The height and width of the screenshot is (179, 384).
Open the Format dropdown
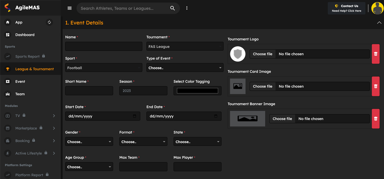coord(143,142)
